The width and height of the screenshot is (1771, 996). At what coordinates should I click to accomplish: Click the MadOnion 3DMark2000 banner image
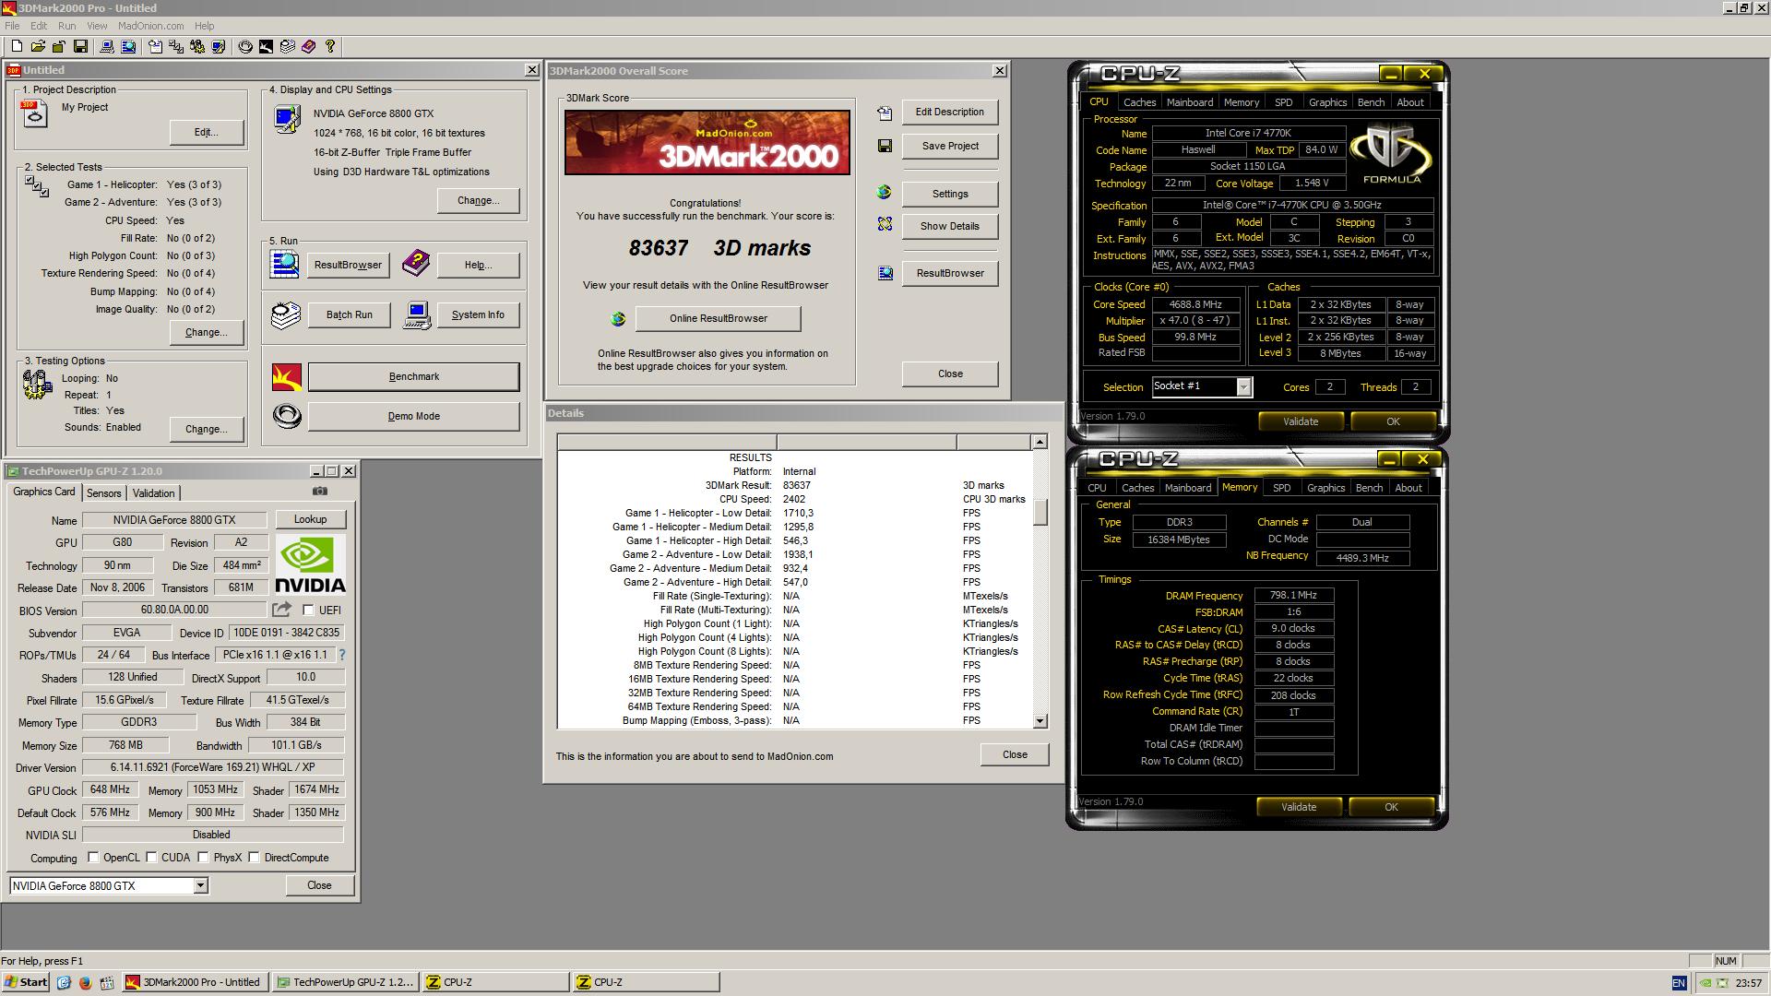707,142
